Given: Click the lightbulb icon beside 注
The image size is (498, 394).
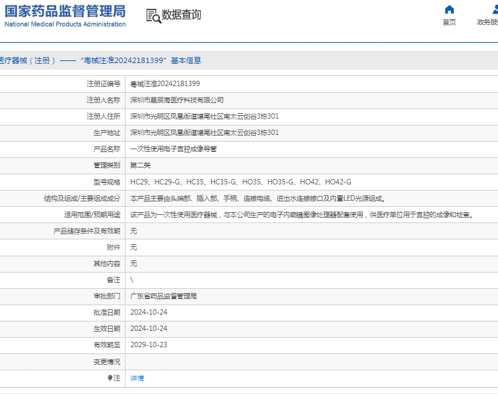Looking at the screenshot, I should click(x=110, y=378).
